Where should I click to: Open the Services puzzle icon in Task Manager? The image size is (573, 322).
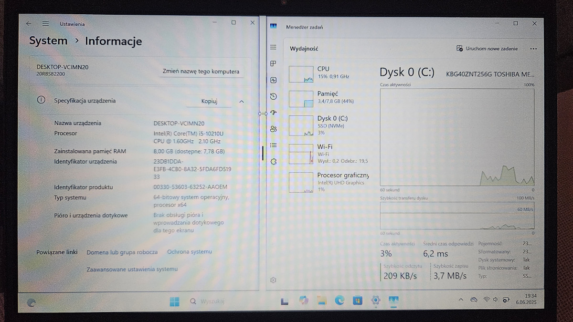point(273,161)
